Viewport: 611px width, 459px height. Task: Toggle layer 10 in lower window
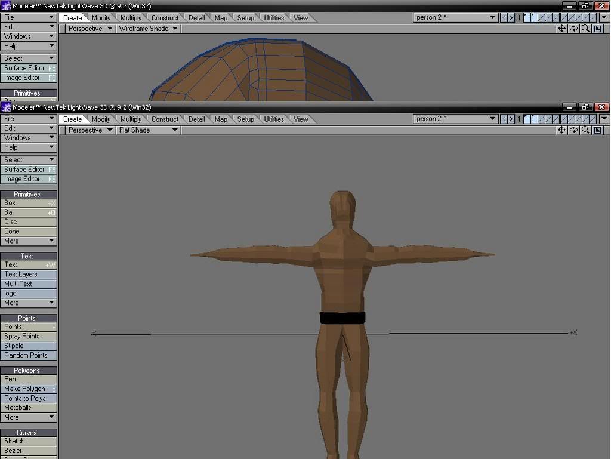click(593, 119)
